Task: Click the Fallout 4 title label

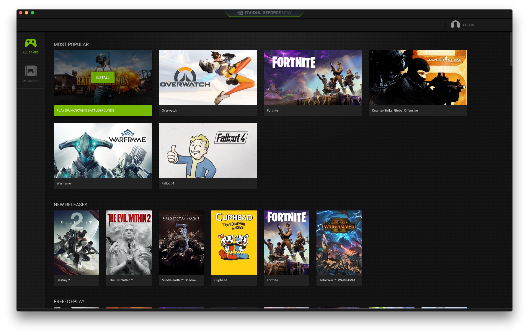Action: click(x=168, y=183)
